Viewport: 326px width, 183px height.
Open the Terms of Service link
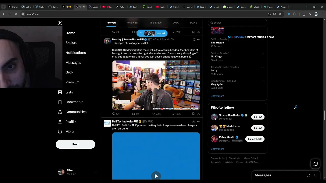[218, 158]
